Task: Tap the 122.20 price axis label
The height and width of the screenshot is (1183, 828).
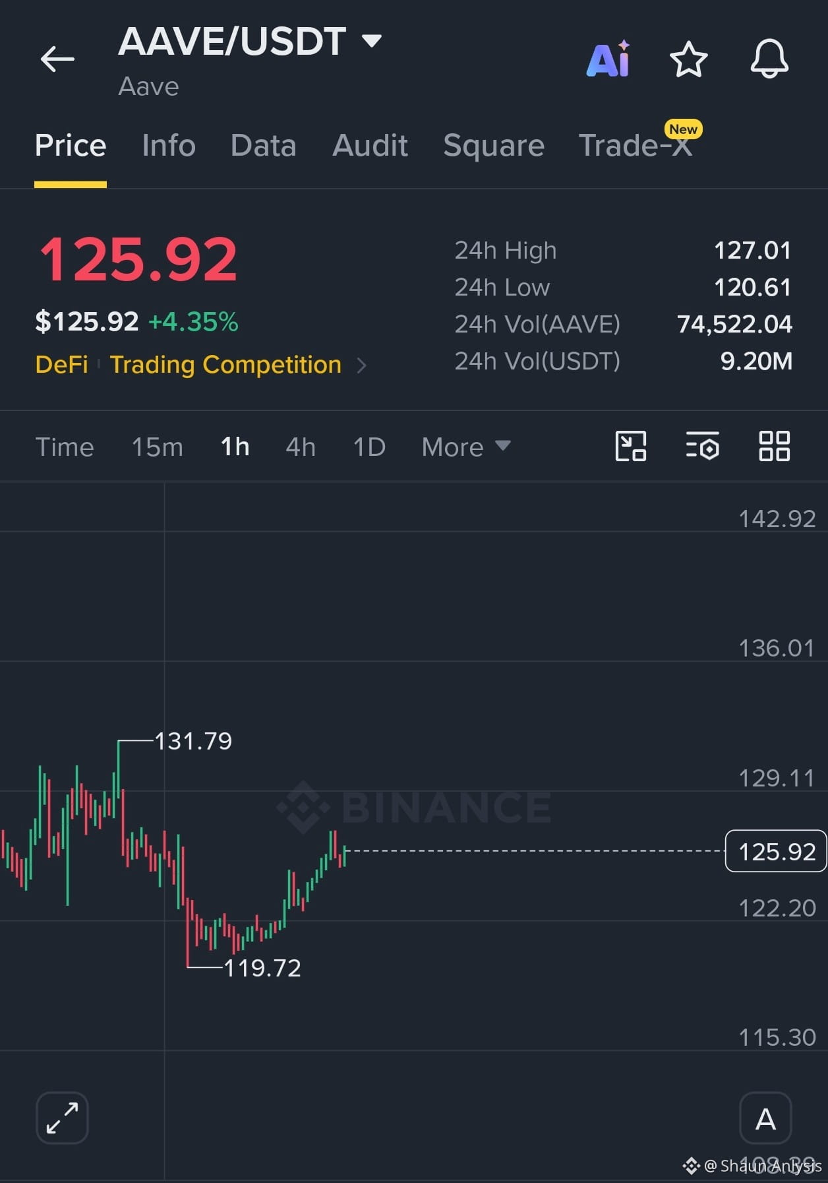Action: click(777, 908)
